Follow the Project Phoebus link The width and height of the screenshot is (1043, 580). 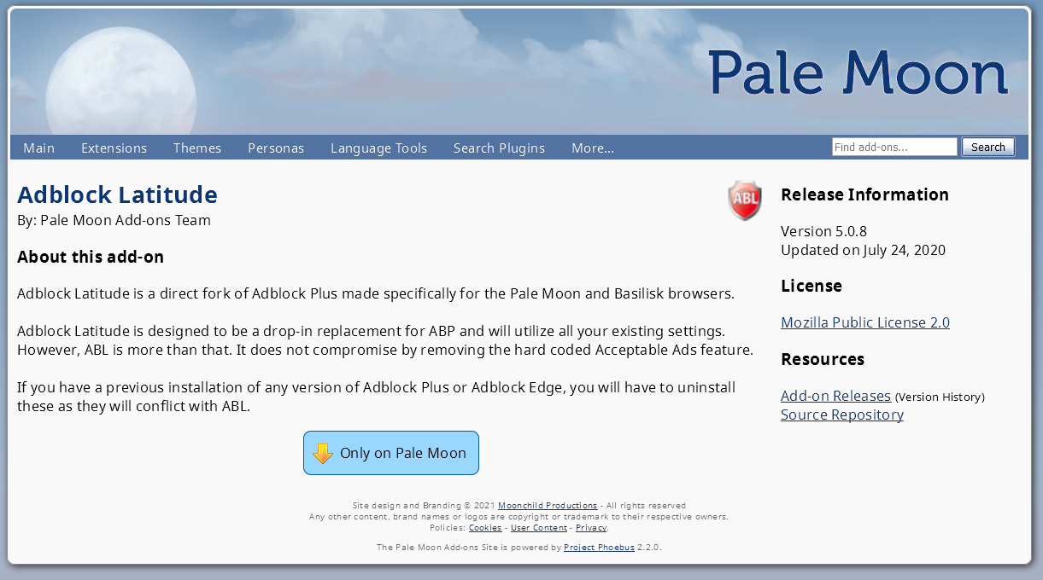pos(599,548)
